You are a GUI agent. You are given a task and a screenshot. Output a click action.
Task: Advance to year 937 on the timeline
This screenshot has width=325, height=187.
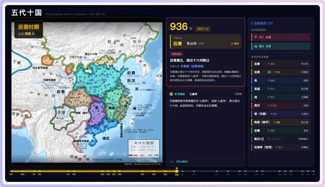point(182,171)
